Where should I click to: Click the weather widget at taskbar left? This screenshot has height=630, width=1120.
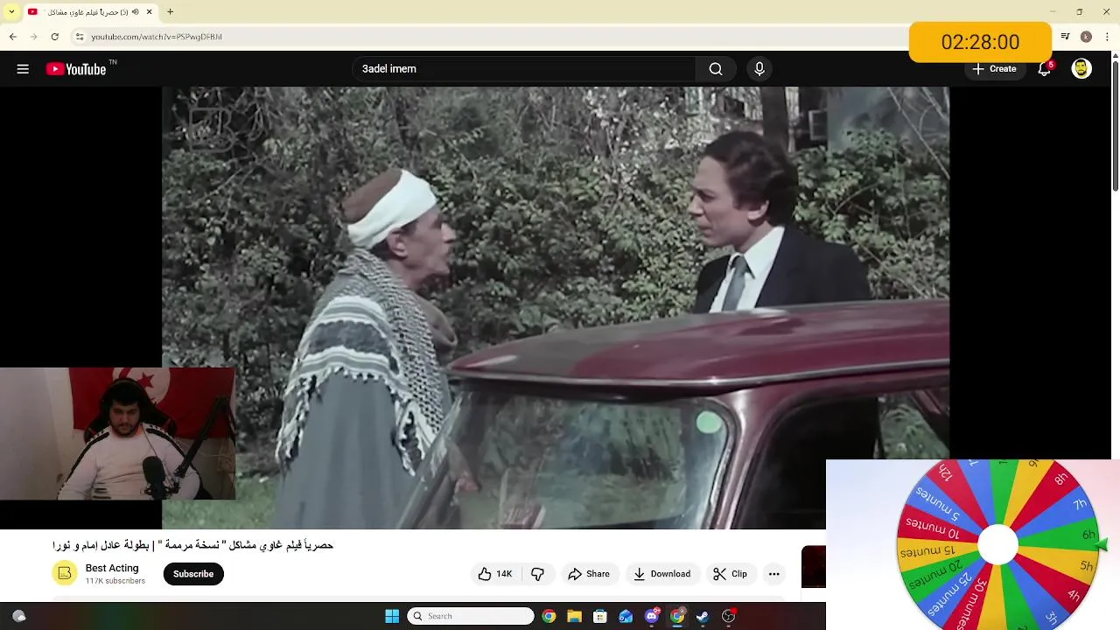click(19, 616)
